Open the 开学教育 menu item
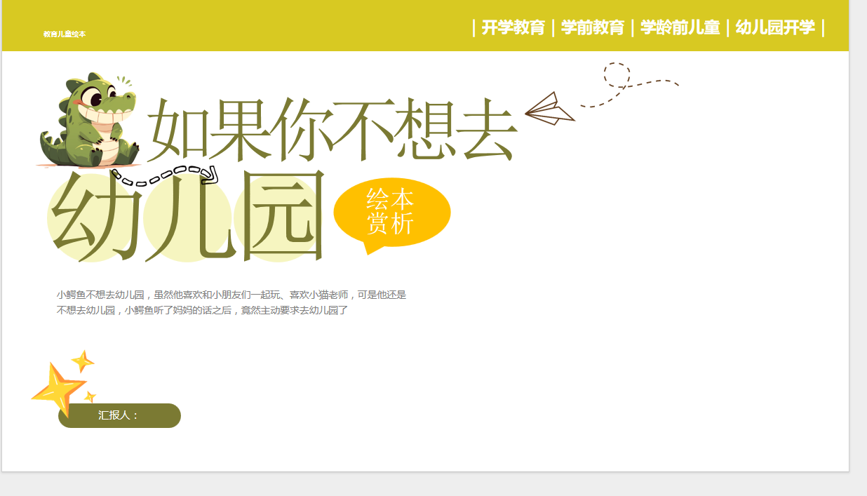The image size is (867, 496). point(513,27)
